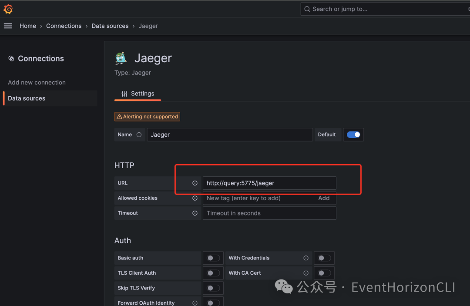Click the Connections sidebar heading
The image size is (470, 306).
tap(41, 58)
